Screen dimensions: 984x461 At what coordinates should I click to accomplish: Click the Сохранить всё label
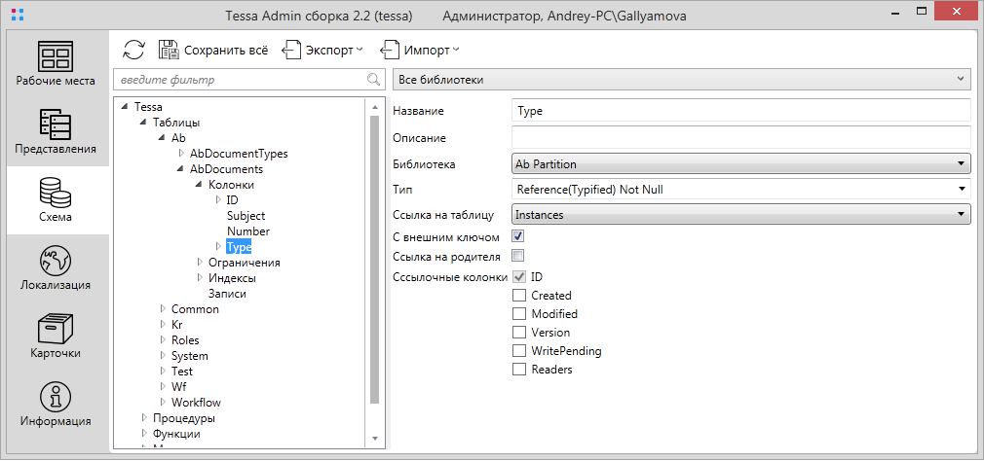(226, 51)
